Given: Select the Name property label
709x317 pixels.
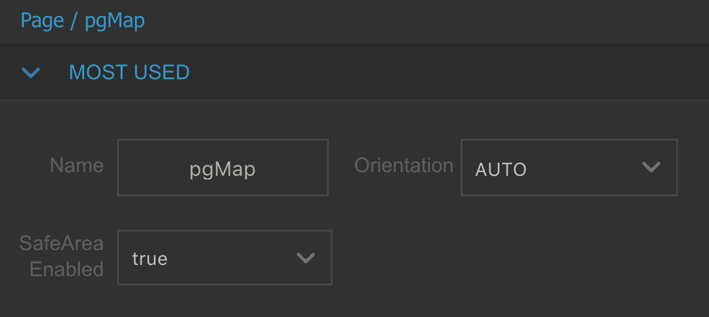Looking at the screenshot, I should [x=76, y=165].
